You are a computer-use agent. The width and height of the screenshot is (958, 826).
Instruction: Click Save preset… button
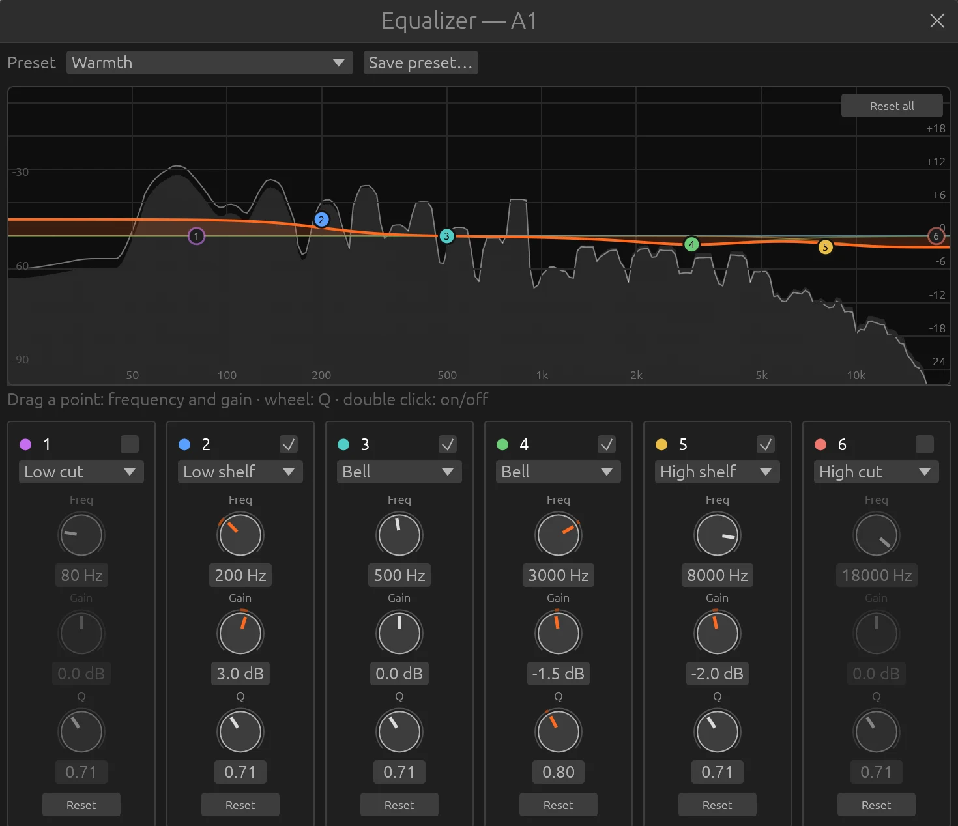coord(421,63)
